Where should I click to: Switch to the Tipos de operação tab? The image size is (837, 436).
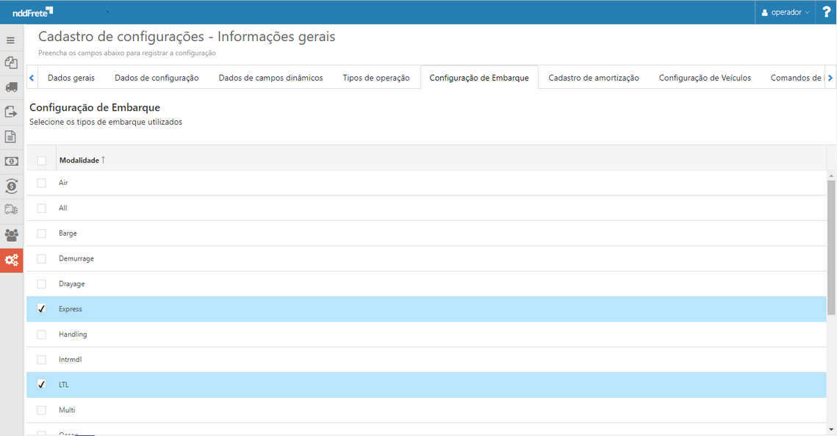click(x=376, y=76)
